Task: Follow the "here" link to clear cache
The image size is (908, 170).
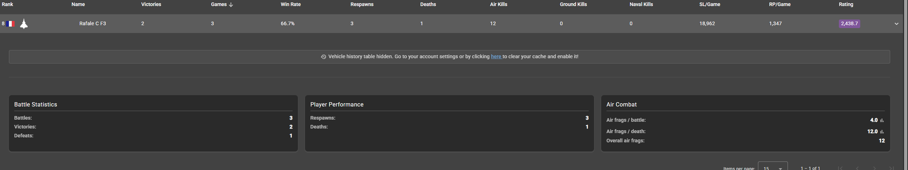Action: point(496,56)
